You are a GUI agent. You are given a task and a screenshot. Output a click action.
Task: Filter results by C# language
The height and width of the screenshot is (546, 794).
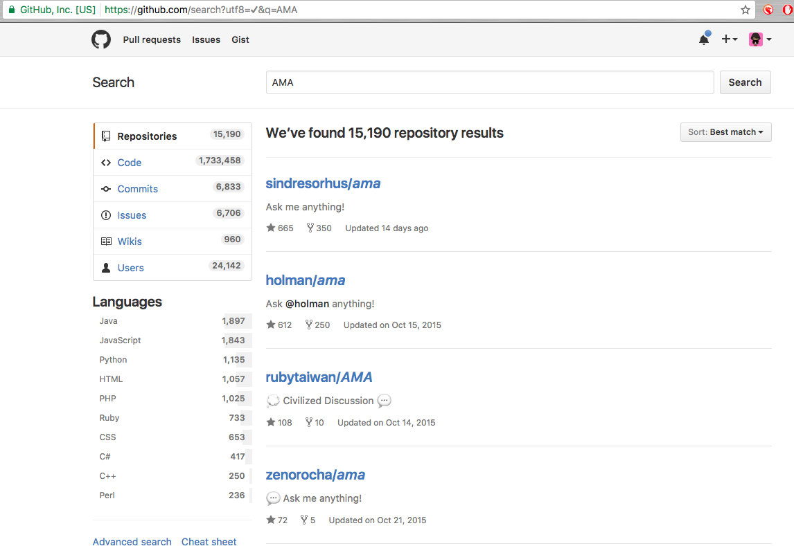point(172,457)
